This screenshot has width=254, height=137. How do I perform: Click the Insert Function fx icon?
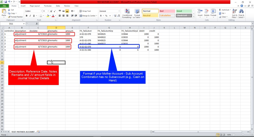click(x=37, y=24)
